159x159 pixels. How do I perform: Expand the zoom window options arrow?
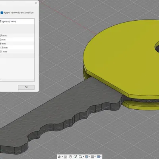tap(83, 157)
